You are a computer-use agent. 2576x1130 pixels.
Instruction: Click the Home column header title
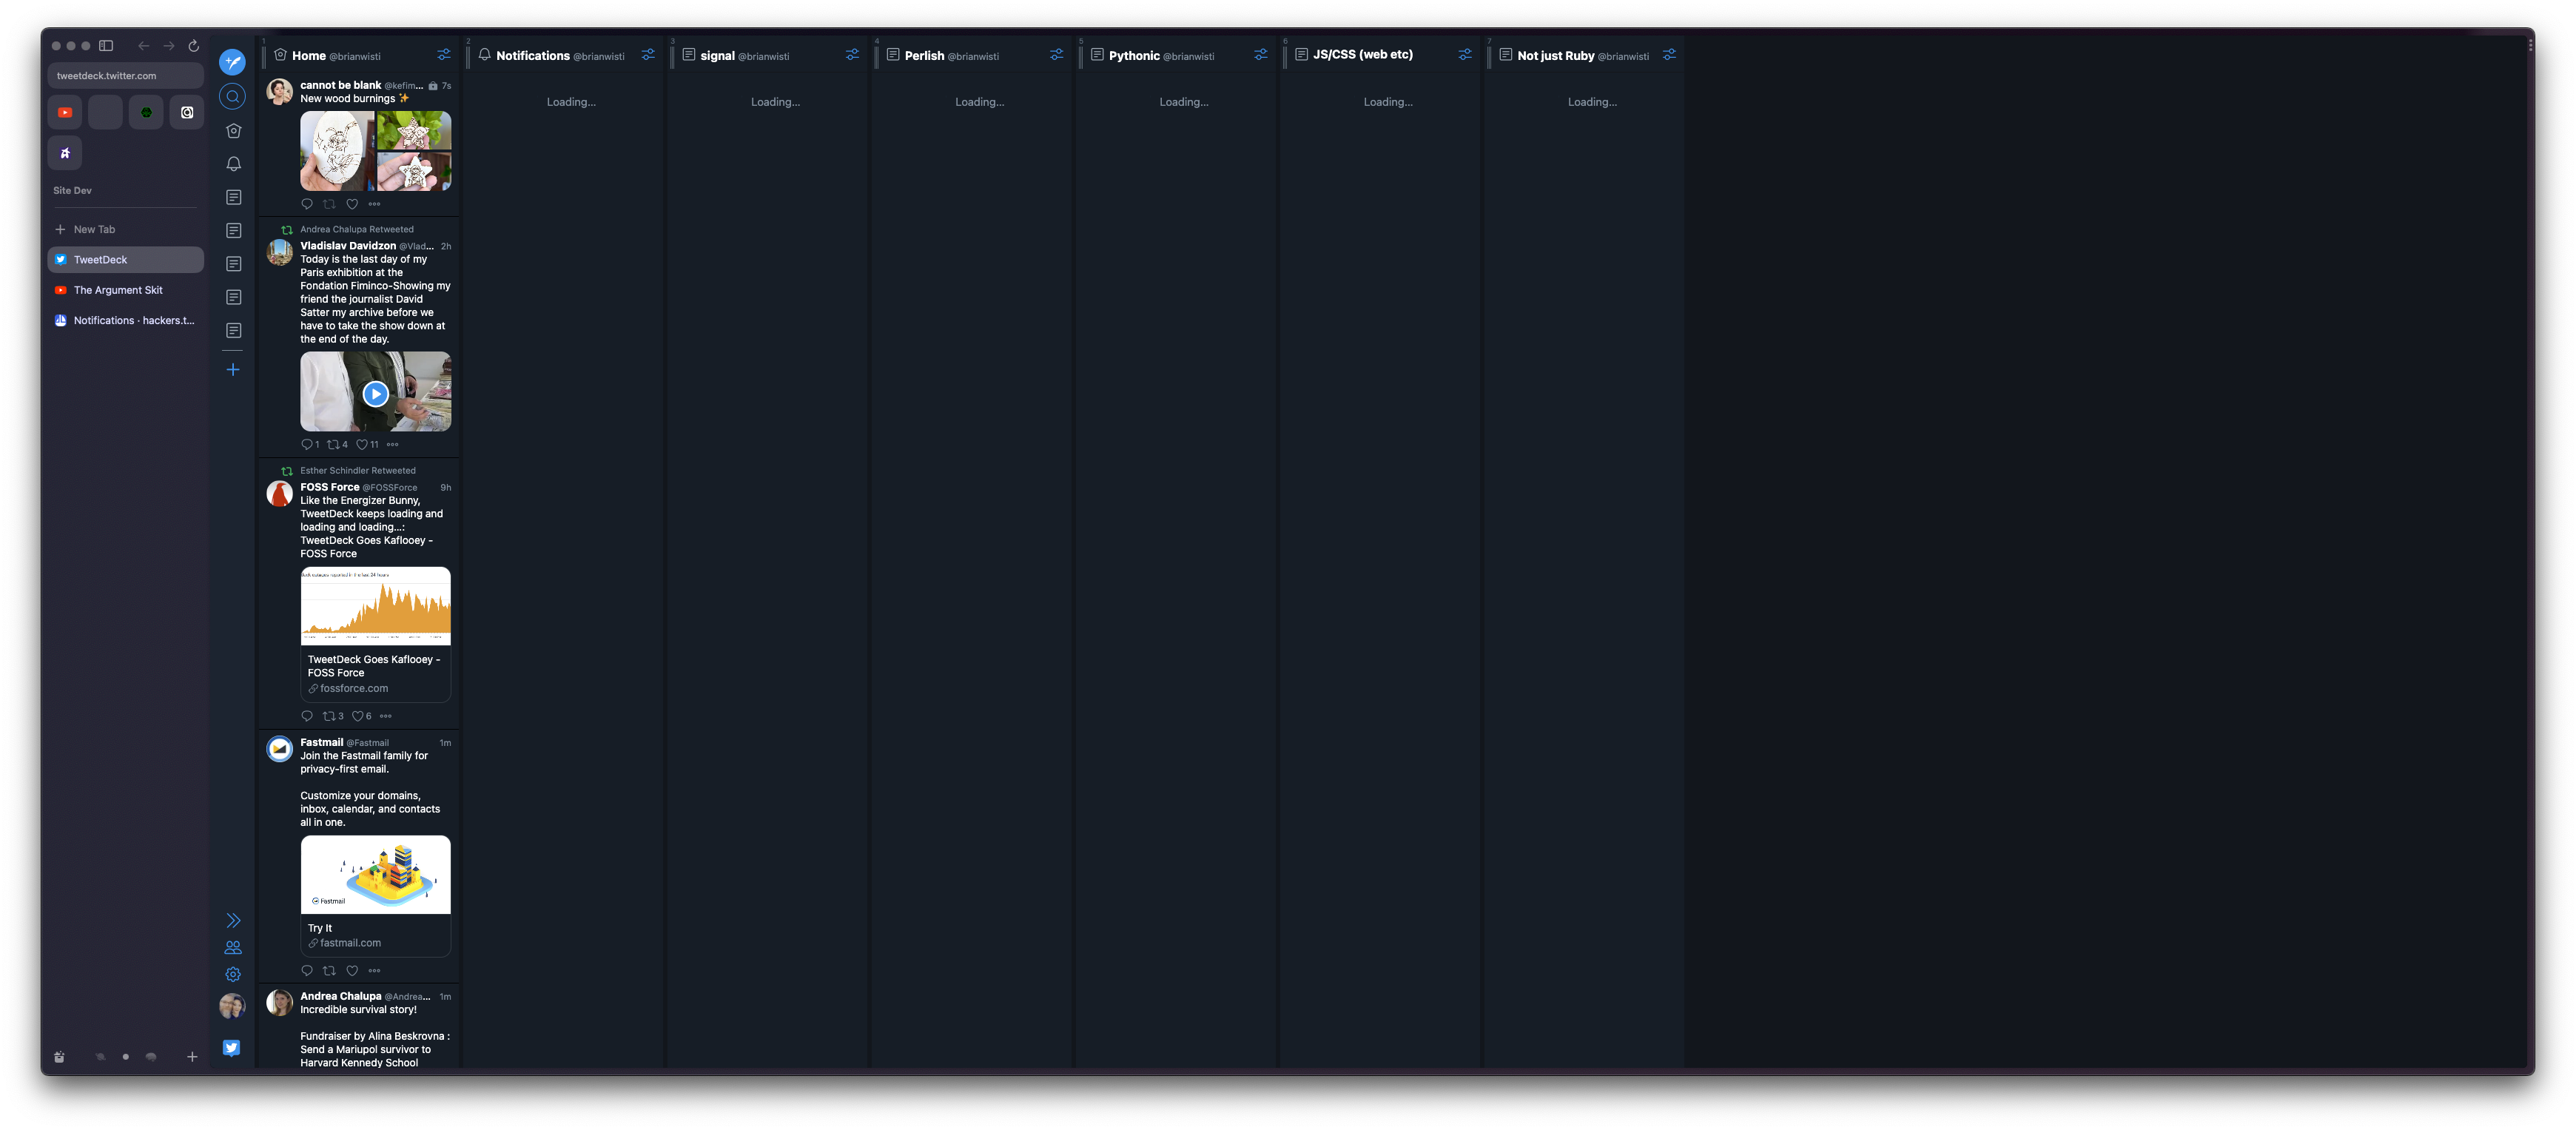pos(309,56)
